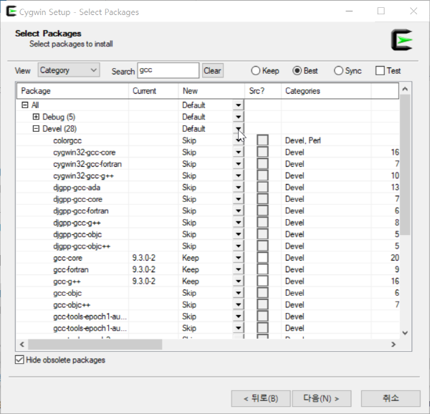Open the version dropdown for gcc-fortran
This screenshot has height=414, width=430.
(239, 269)
